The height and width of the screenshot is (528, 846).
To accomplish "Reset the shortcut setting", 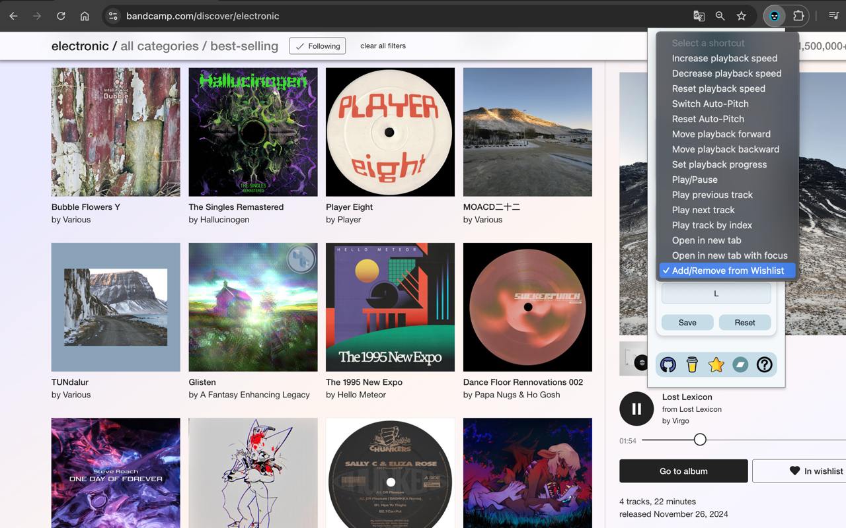I will coord(745,322).
